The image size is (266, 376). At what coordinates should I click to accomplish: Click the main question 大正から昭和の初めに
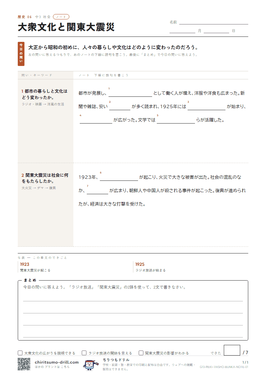(x=114, y=48)
